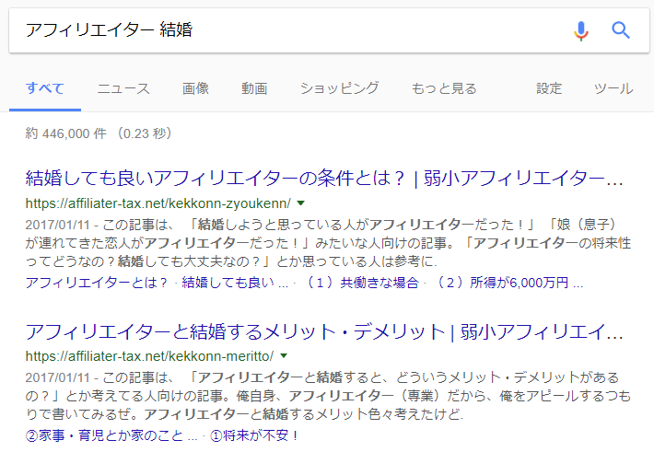This screenshot has width=654, height=452.
Task: Click the （１）共働きな場合 sitelink
Action: tap(363, 282)
